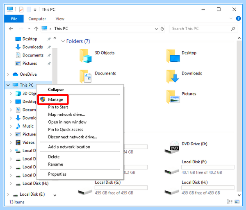Click the 40.1 GB free of 40.2 GB text
The width and height of the screenshot is (246, 210).
(202, 172)
